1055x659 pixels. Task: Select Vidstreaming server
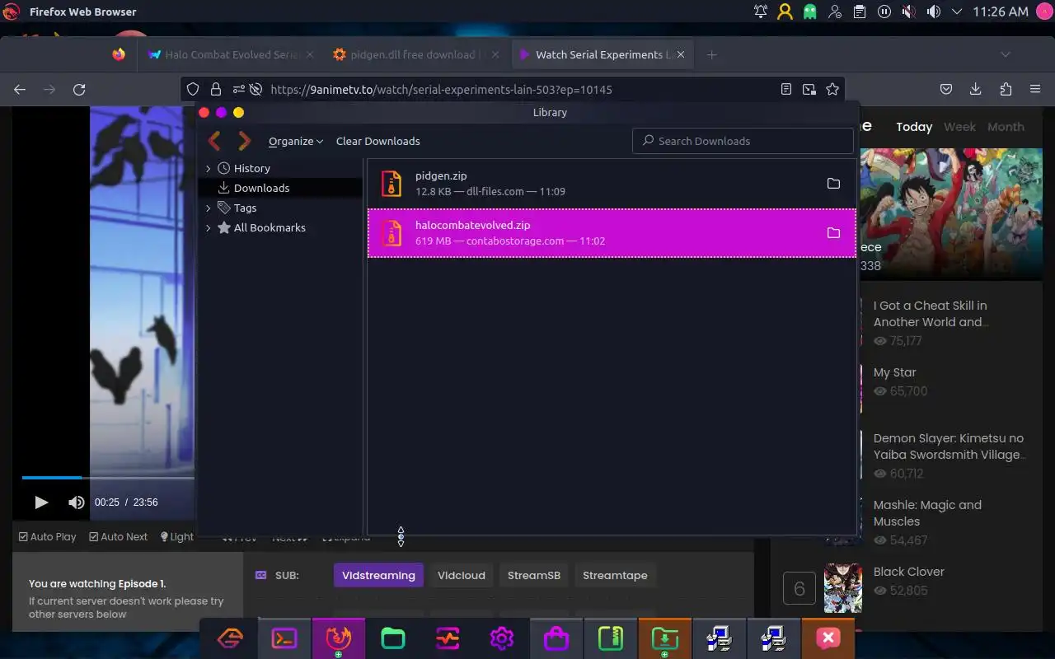tap(378, 575)
